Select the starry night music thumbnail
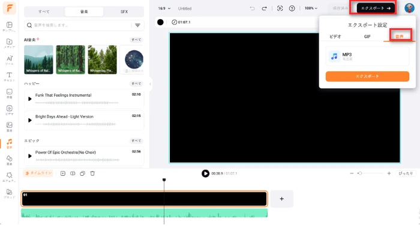The height and width of the screenshot is (240, 420). [x=133, y=59]
